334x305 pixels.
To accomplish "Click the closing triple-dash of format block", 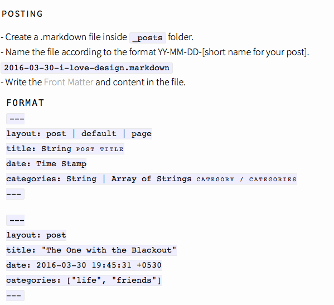I will (16, 194).
